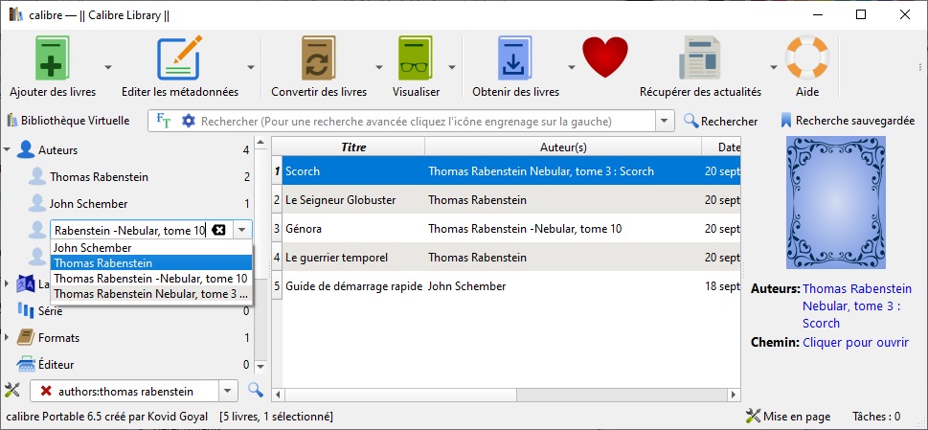Click the Mise en page button
Image resolution: width=928 pixels, height=430 pixels.
tap(788, 417)
